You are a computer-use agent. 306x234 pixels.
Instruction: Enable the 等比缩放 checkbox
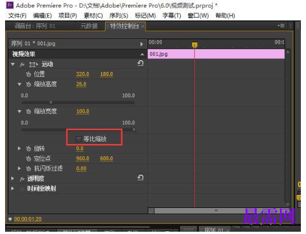point(78,139)
